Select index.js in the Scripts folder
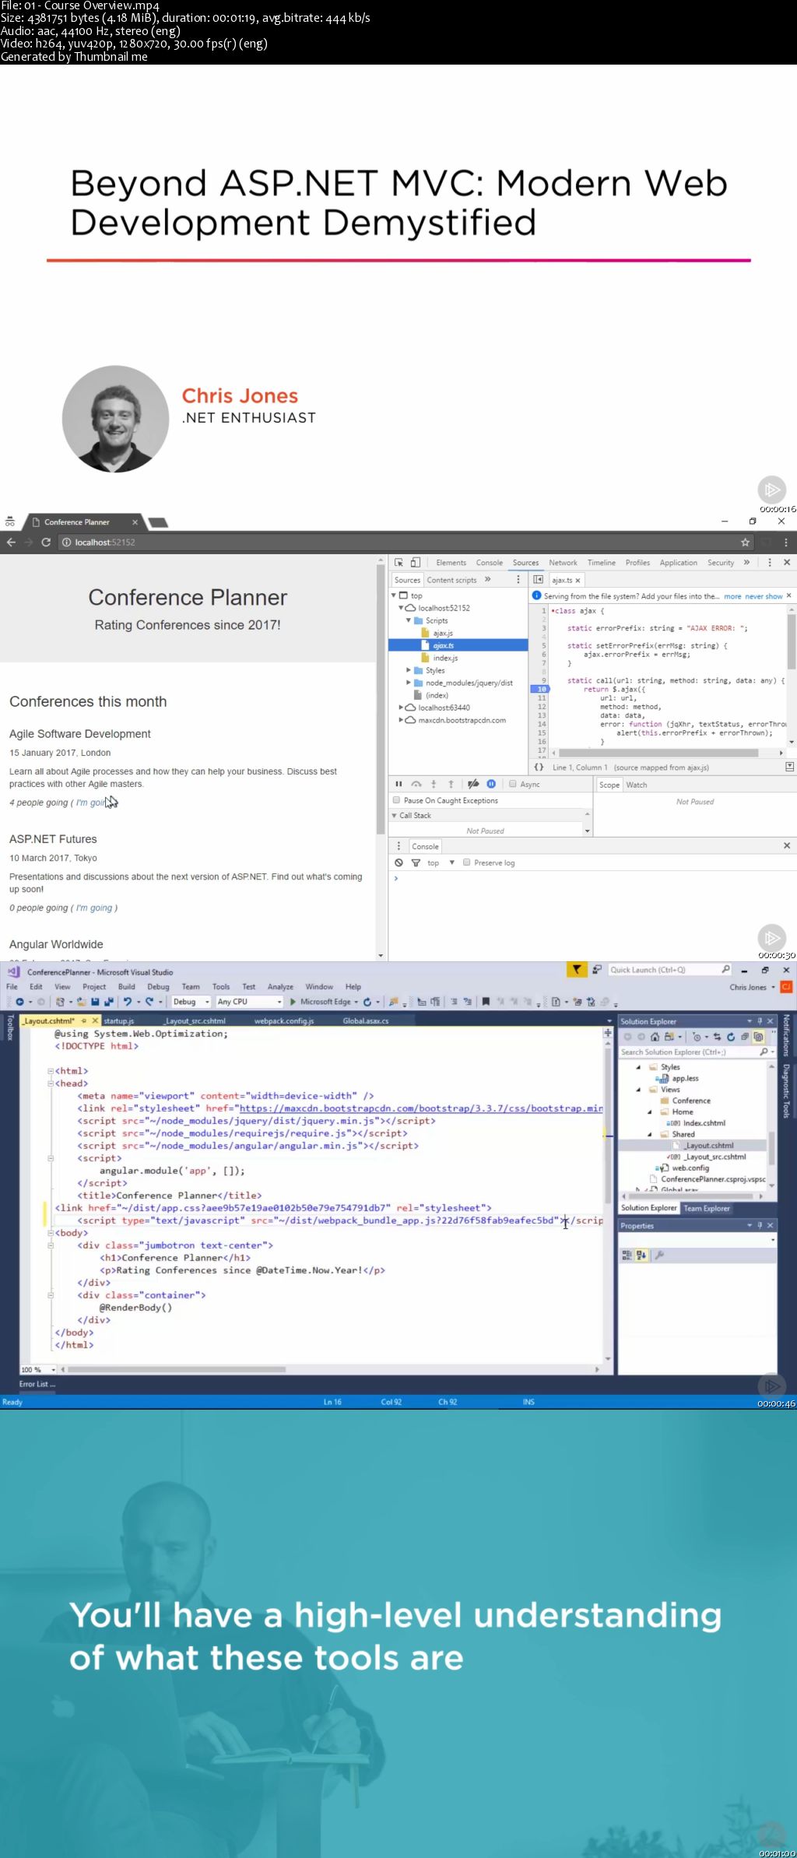This screenshot has height=1858, width=797. pos(445,658)
